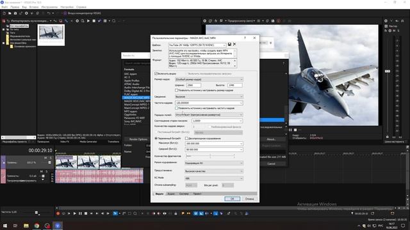Toggle allow source to adjust frame size
410x230 pixels.
(x=177, y=90)
